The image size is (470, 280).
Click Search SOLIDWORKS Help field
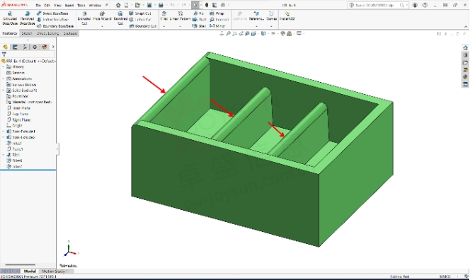(378, 5)
